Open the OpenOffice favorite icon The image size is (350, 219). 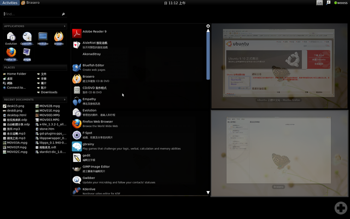[27, 38]
